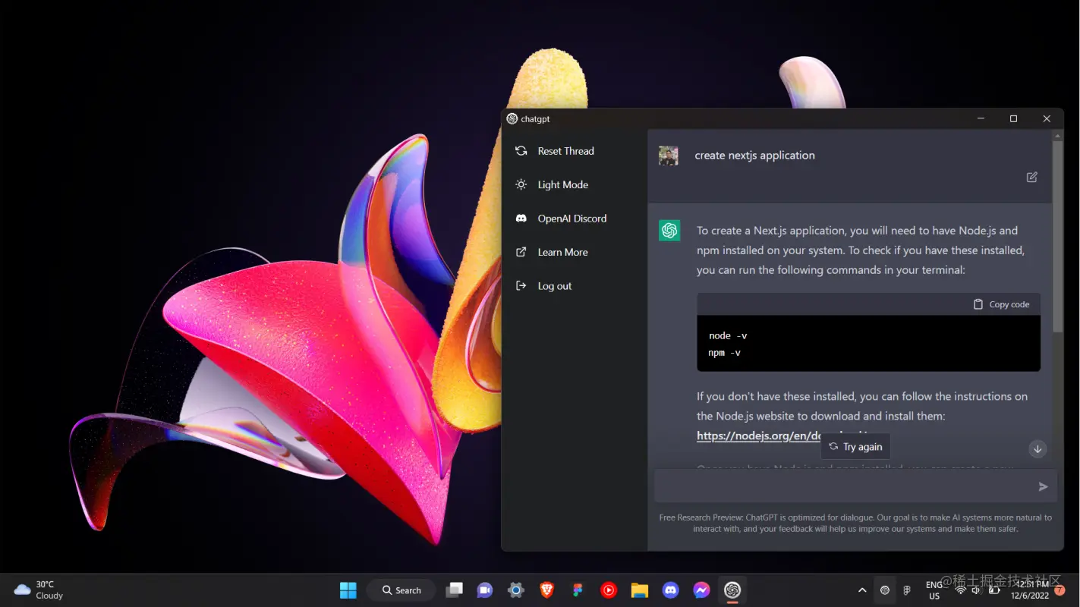Click the 'node -v' code line

click(728, 335)
